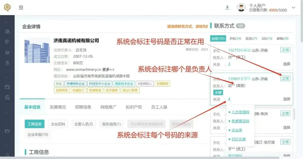303x159 pixels.
Task: Click the 技术服务 tag
Action: pyautogui.click(x=112, y=90)
